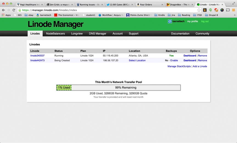Open the 365 bookmark

pos(18,15)
